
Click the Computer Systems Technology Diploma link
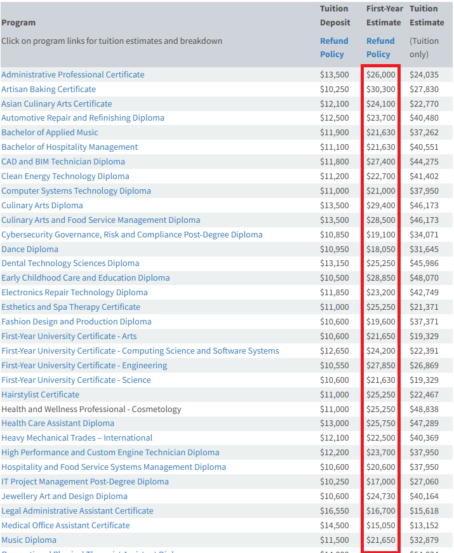(x=76, y=191)
